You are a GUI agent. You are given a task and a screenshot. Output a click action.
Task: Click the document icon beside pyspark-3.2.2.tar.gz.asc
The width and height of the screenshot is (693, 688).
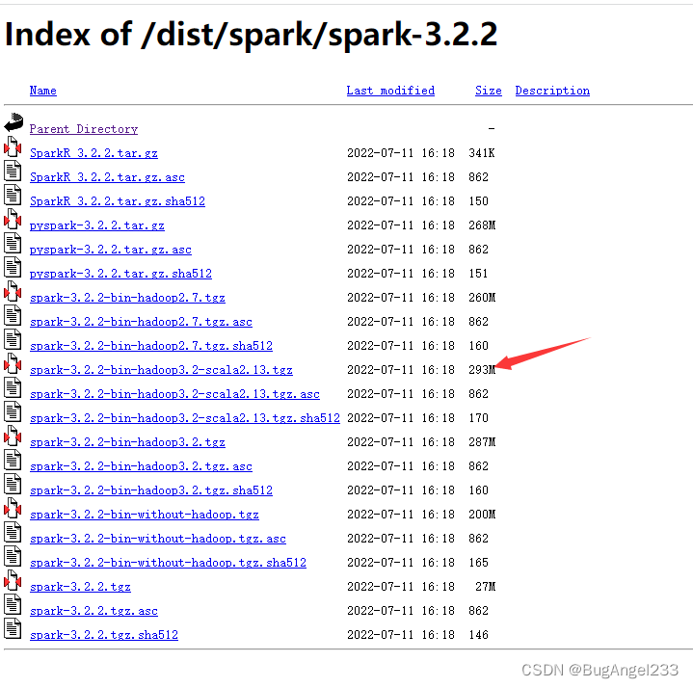tap(13, 243)
